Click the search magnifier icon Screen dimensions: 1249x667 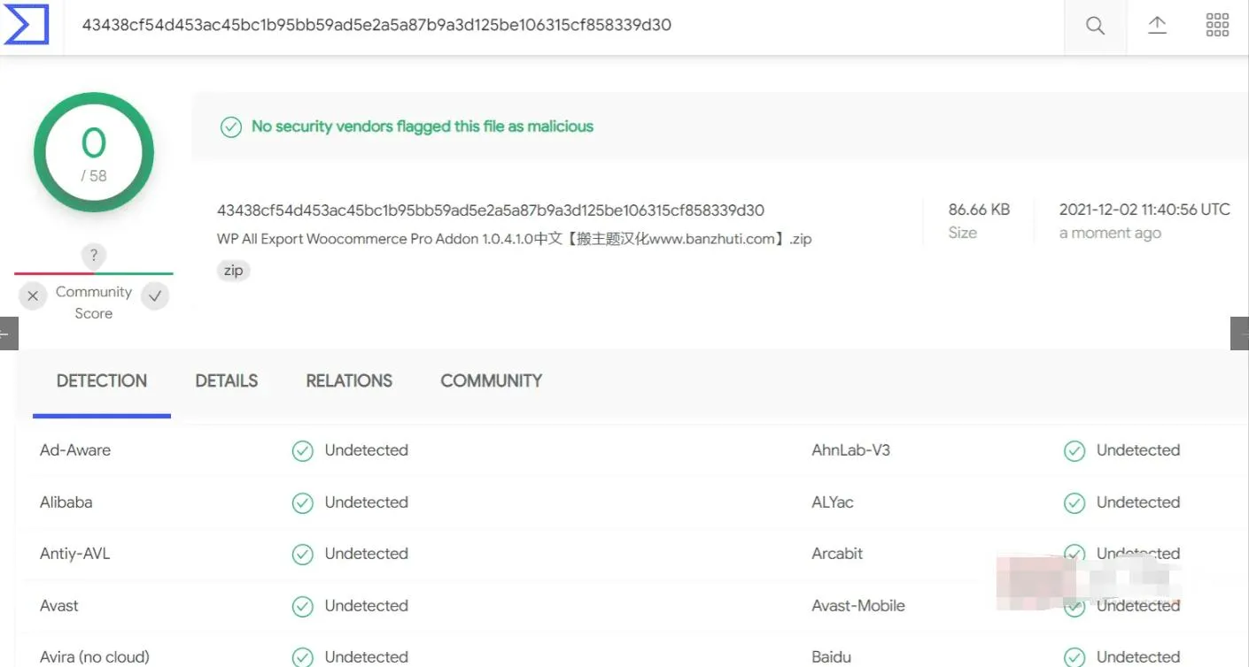pos(1095,26)
